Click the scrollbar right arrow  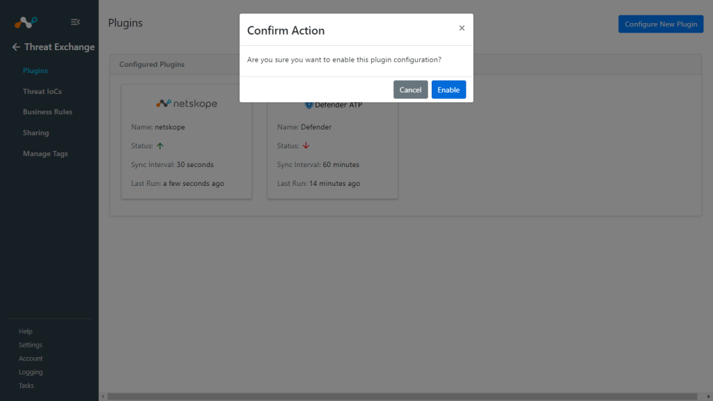click(708, 396)
